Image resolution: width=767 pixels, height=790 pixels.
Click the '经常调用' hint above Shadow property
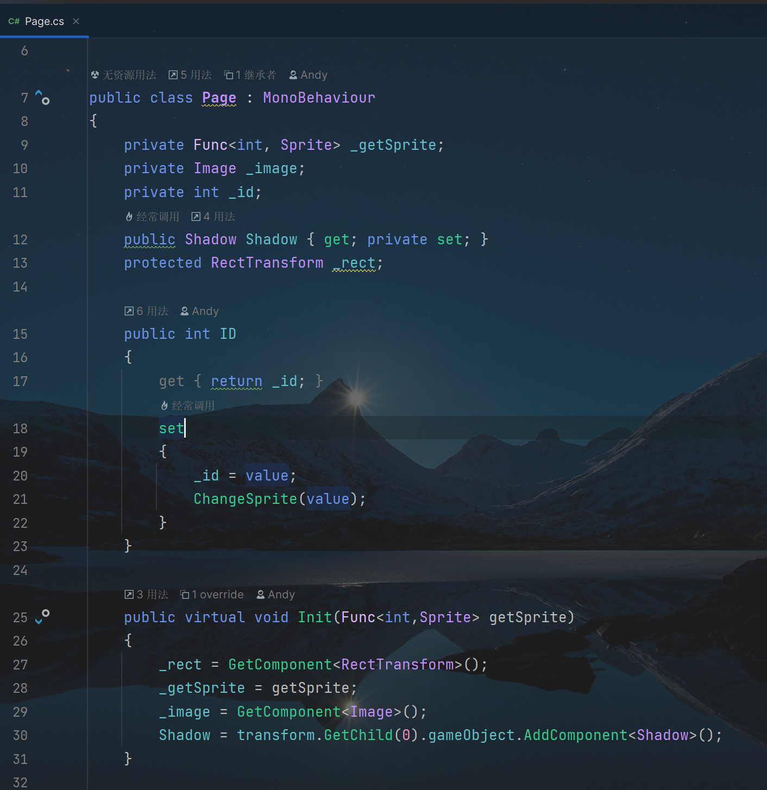point(152,217)
